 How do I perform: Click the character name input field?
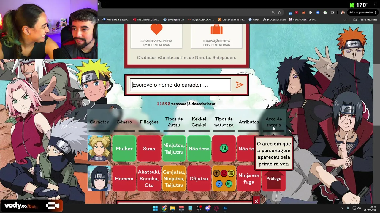point(180,85)
